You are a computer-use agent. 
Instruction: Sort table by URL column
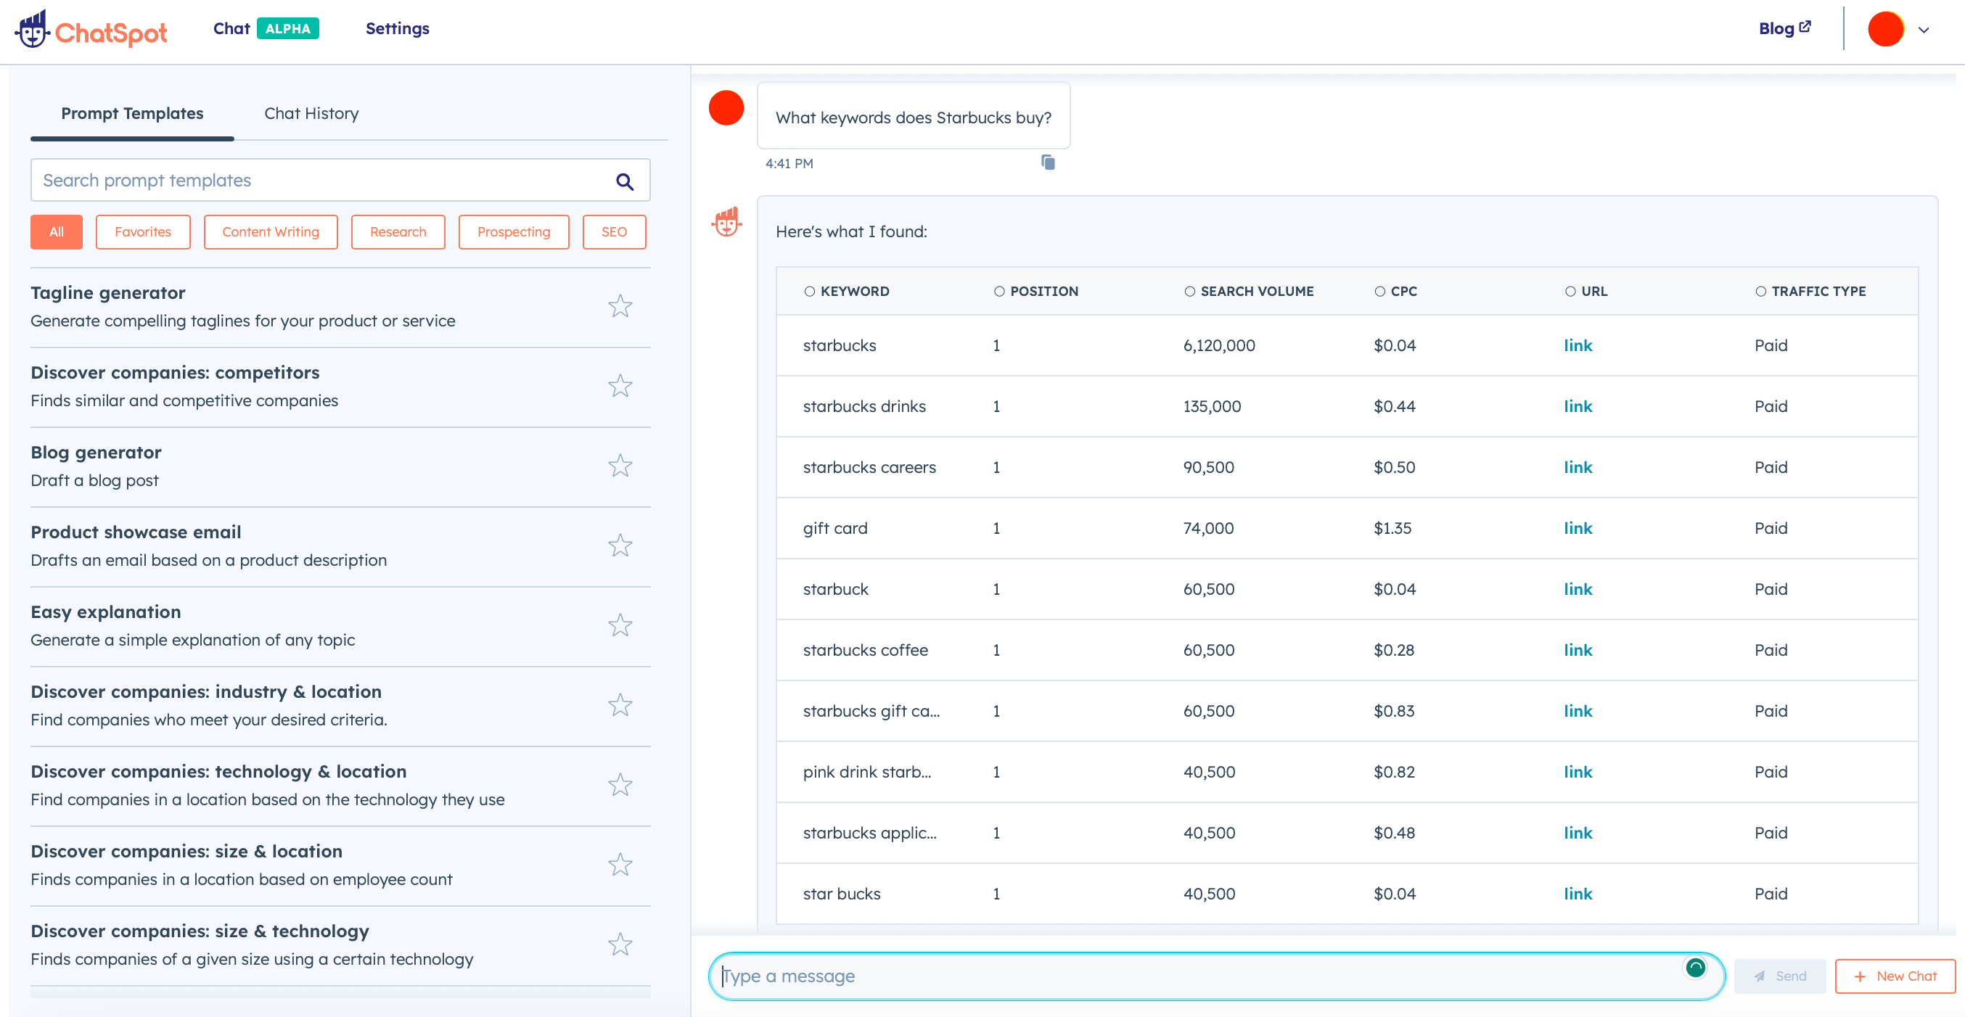coord(1586,291)
